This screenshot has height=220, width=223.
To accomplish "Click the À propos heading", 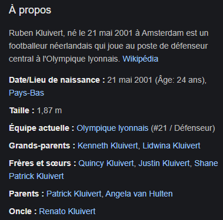I will (x=30, y=10).
